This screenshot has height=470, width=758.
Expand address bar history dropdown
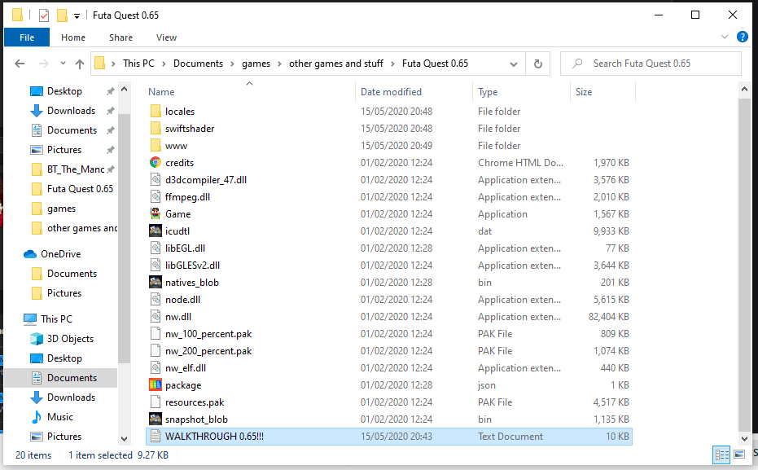514,64
